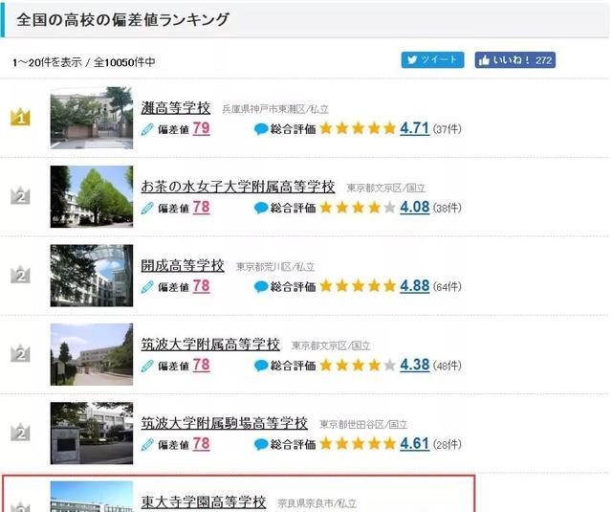Click rank 2 crown beside 筑波大学附属高等学校
This screenshot has height=512, width=612.
(x=20, y=354)
